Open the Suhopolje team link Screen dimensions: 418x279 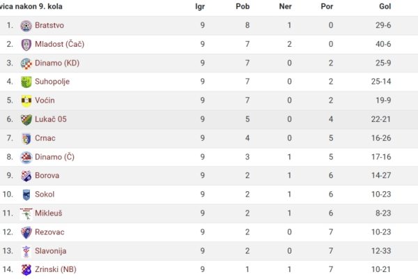click(52, 82)
